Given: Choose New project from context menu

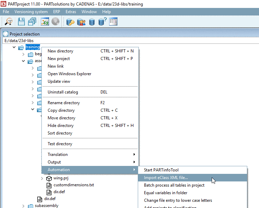Looking at the screenshot, I should (x=90, y=59).
